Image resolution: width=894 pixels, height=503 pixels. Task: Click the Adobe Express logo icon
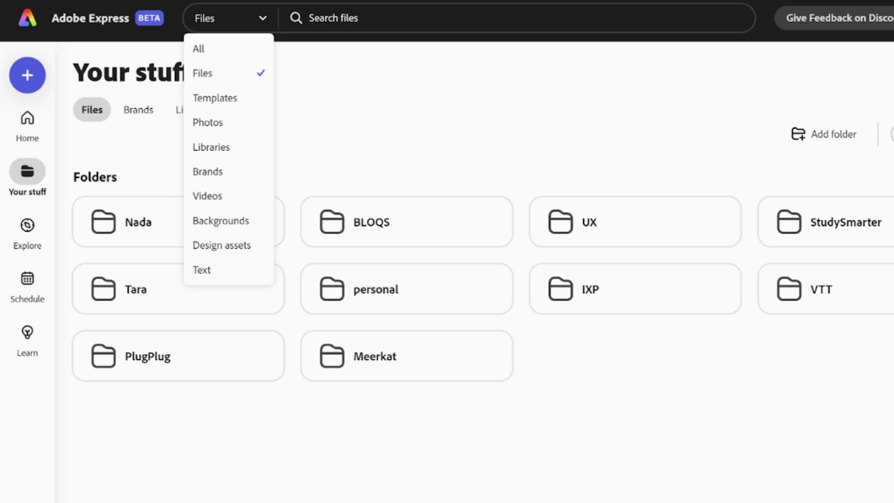(27, 18)
